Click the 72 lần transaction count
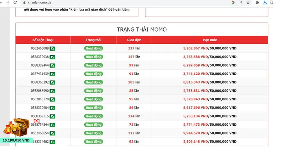The width and height of the screenshot is (296, 156). pyautogui.click(x=134, y=125)
